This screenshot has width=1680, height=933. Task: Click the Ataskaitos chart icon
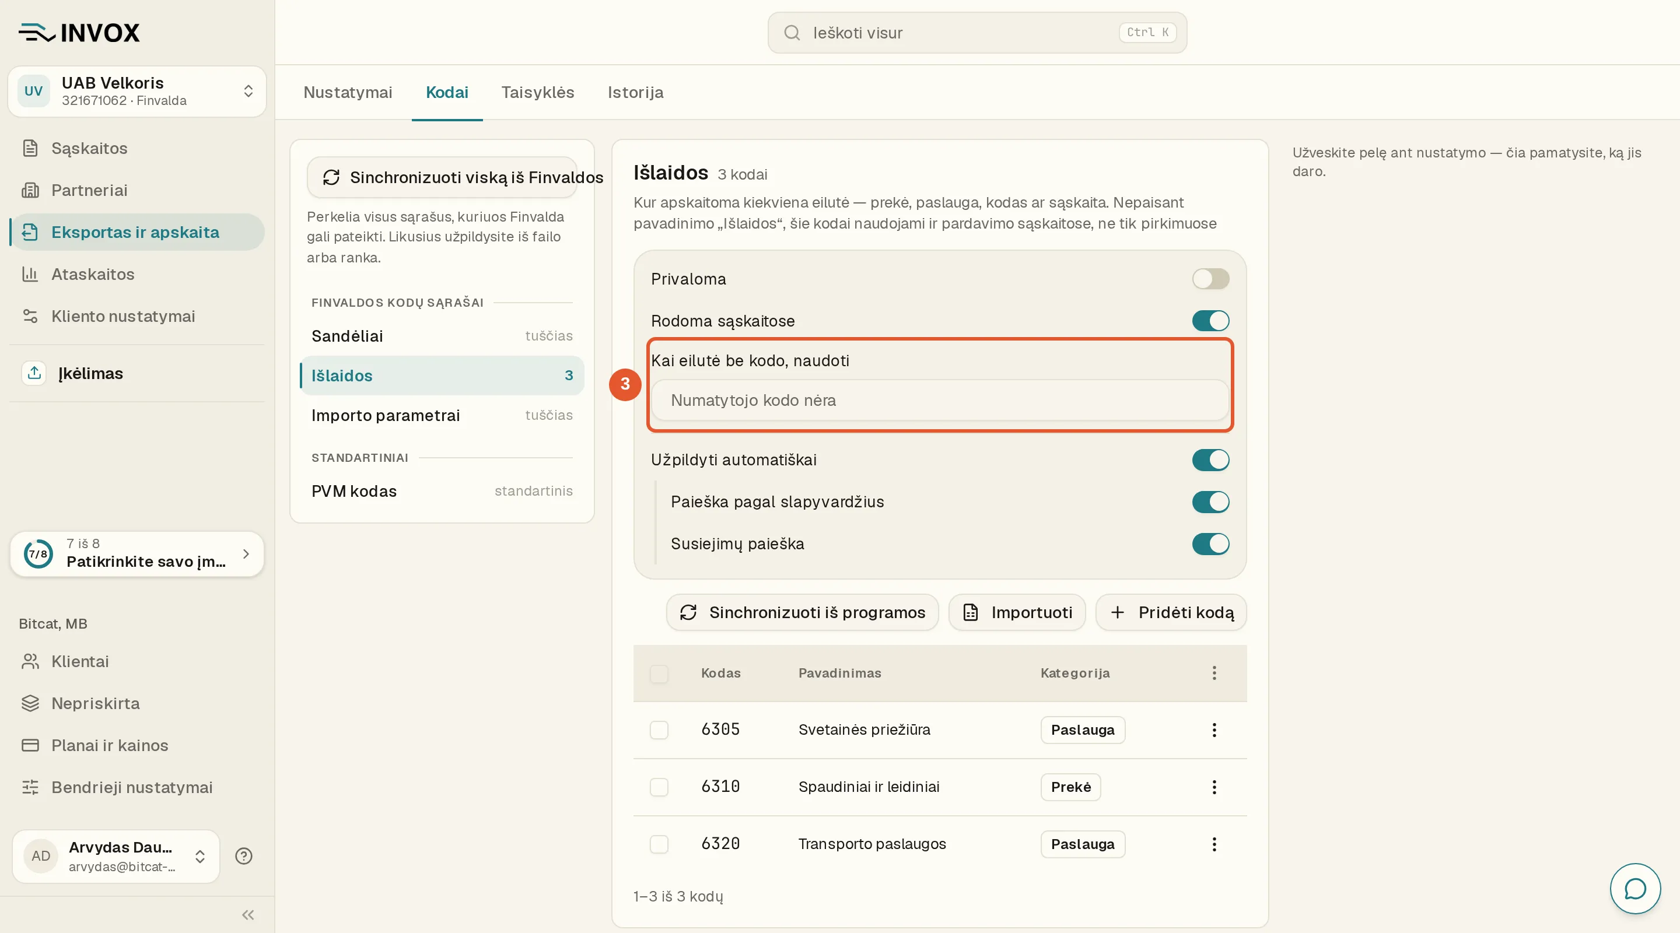[x=30, y=274]
